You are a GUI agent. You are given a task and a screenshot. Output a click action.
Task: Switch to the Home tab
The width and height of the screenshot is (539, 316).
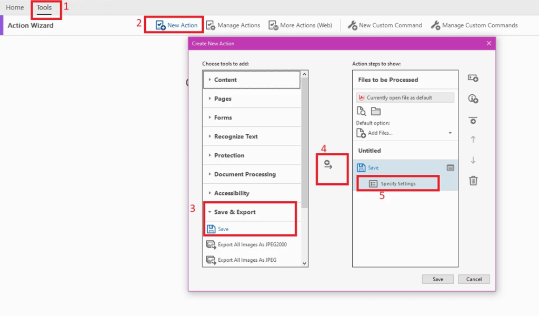click(x=15, y=7)
